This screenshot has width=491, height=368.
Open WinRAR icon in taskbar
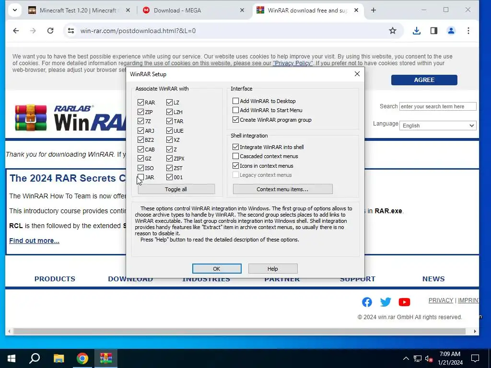tap(106, 358)
